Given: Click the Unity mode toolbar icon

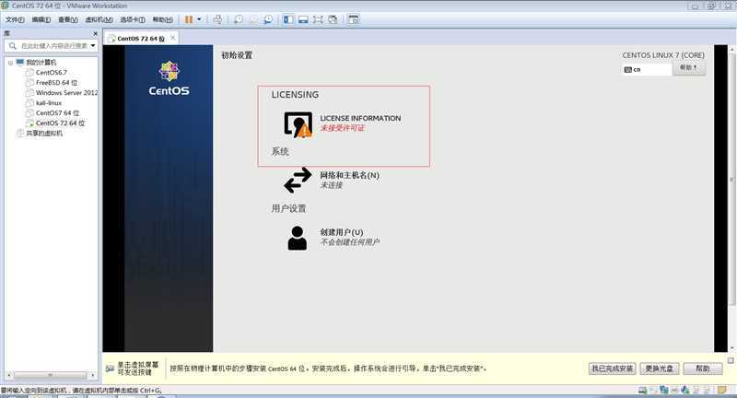Looking at the screenshot, I should pos(333,19).
